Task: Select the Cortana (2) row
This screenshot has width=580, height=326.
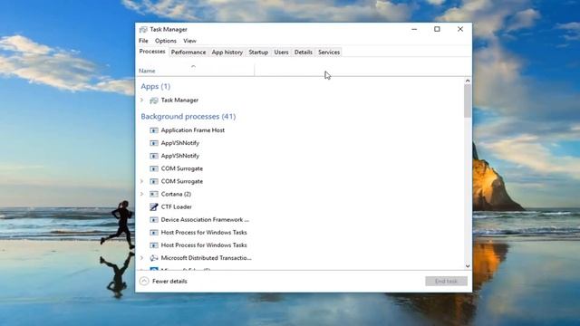Action: click(x=300, y=194)
